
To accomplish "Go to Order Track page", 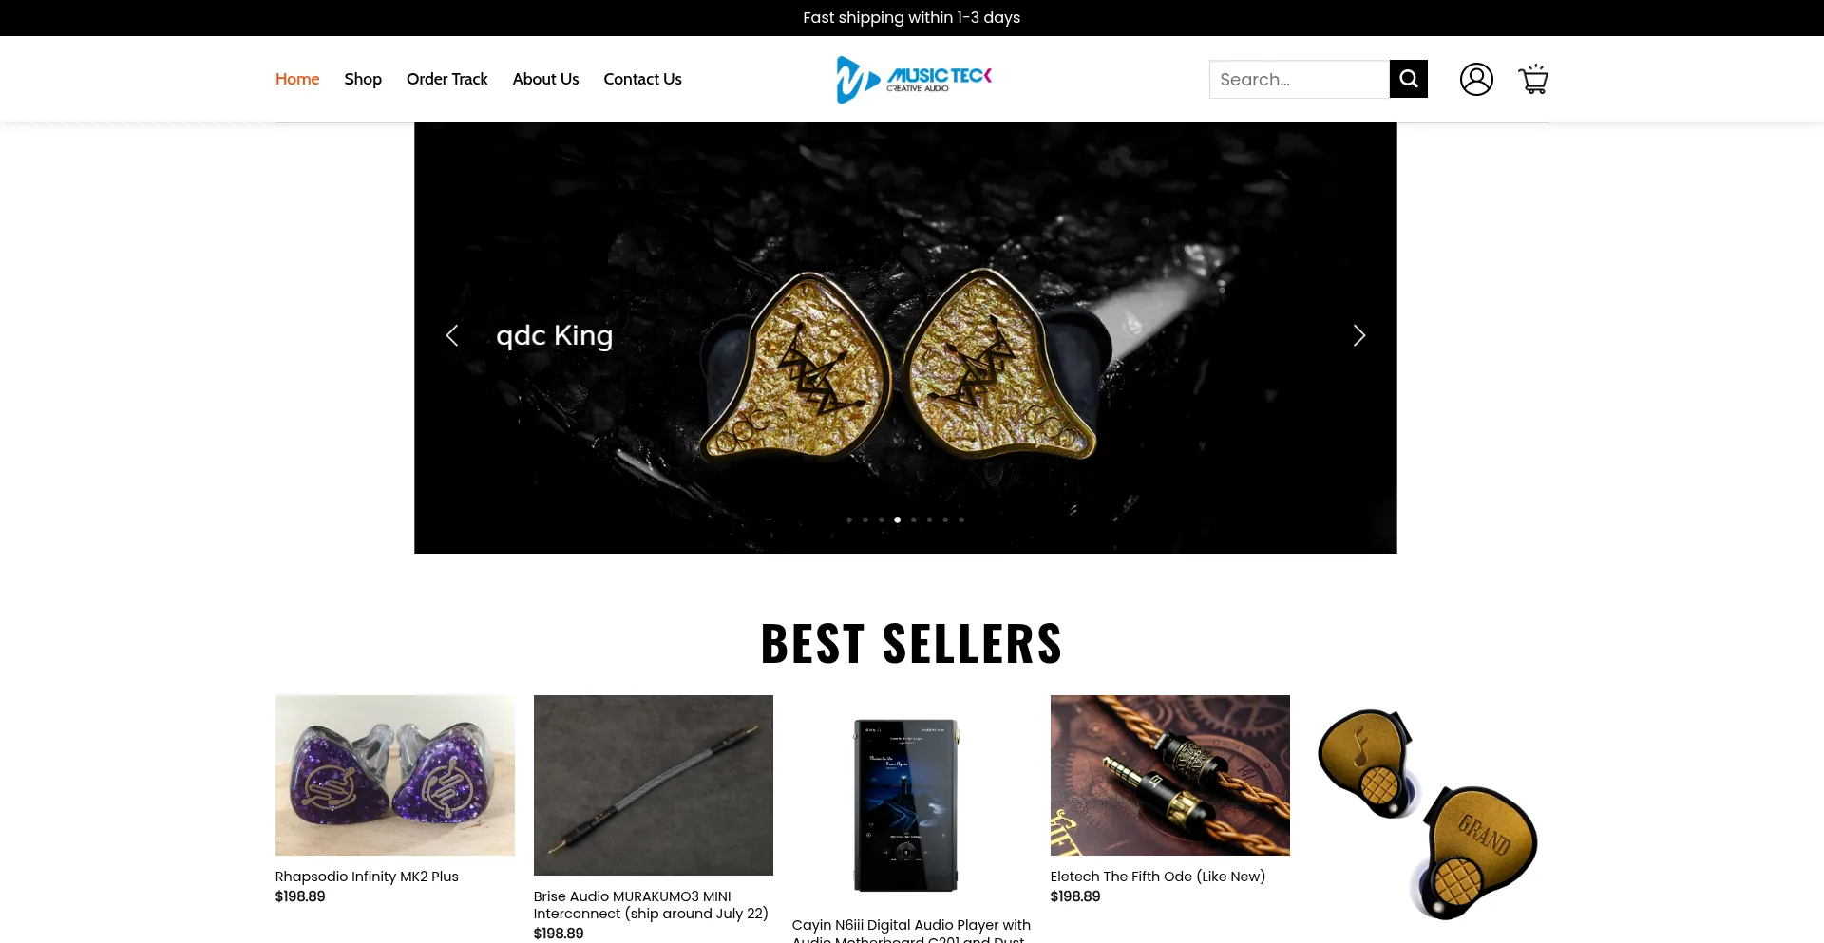I will [x=446, y=79].
